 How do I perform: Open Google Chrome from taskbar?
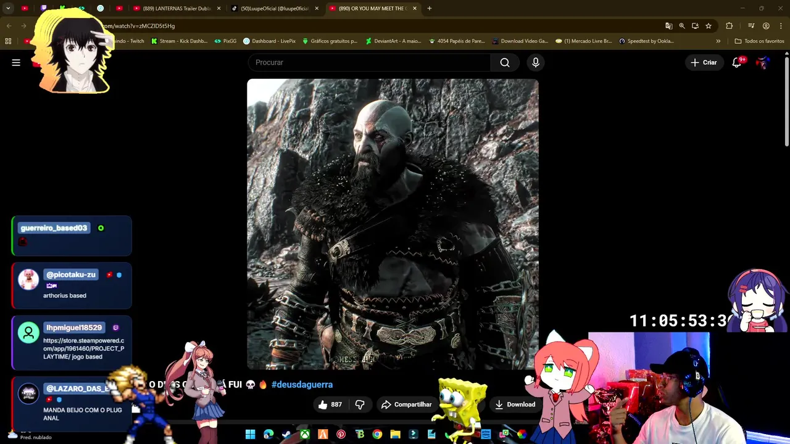click(x=377, y=435)
